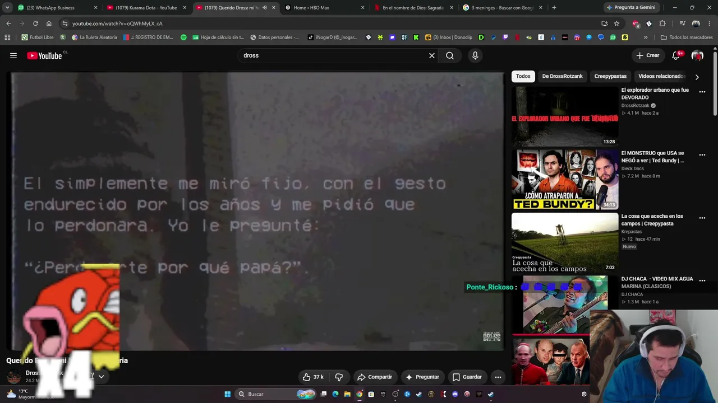The image size is (718, 403).
Task: Open the Dieck Docs channel link
Action: pos(633,168)
